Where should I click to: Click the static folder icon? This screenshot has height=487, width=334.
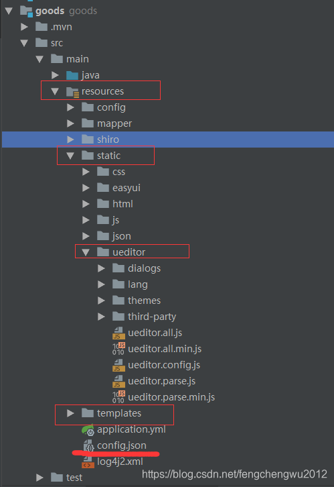coord(88,156)
